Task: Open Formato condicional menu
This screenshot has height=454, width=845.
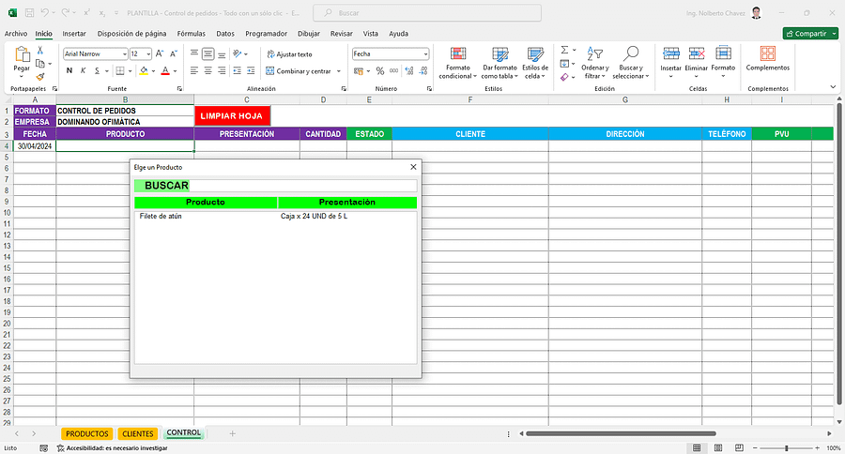Action: pos(457,63)
